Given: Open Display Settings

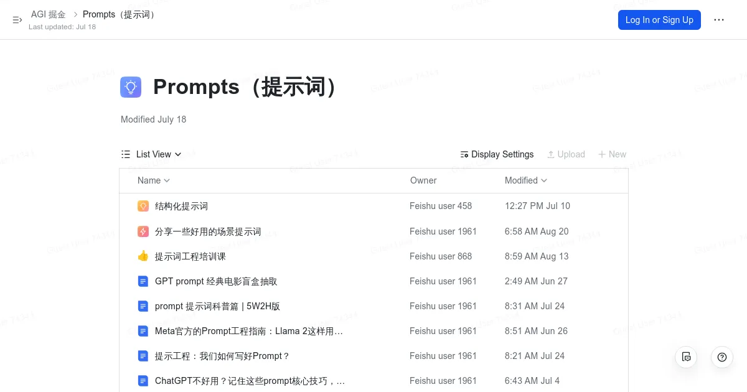Looking at the screenshot, I should point(497,154).
